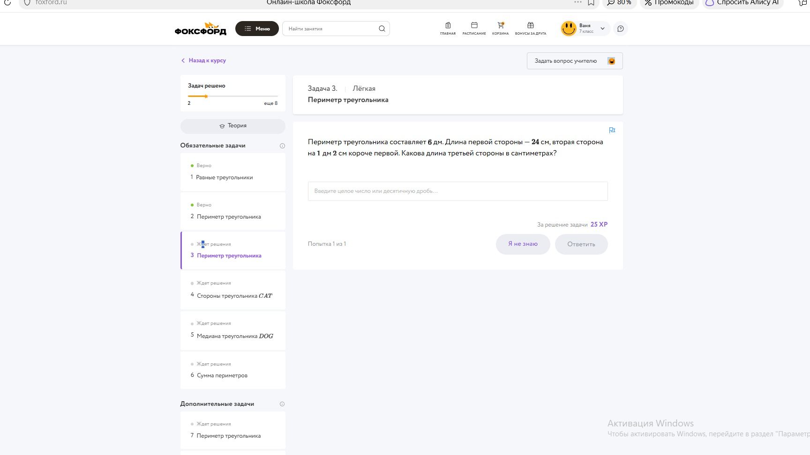Click the smiley user avatar
The height and width of the screenshot is (455, 810).
coord(569,29)
